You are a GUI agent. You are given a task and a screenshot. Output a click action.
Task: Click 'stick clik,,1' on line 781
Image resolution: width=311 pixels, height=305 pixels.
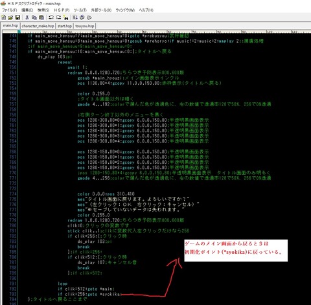83,231
